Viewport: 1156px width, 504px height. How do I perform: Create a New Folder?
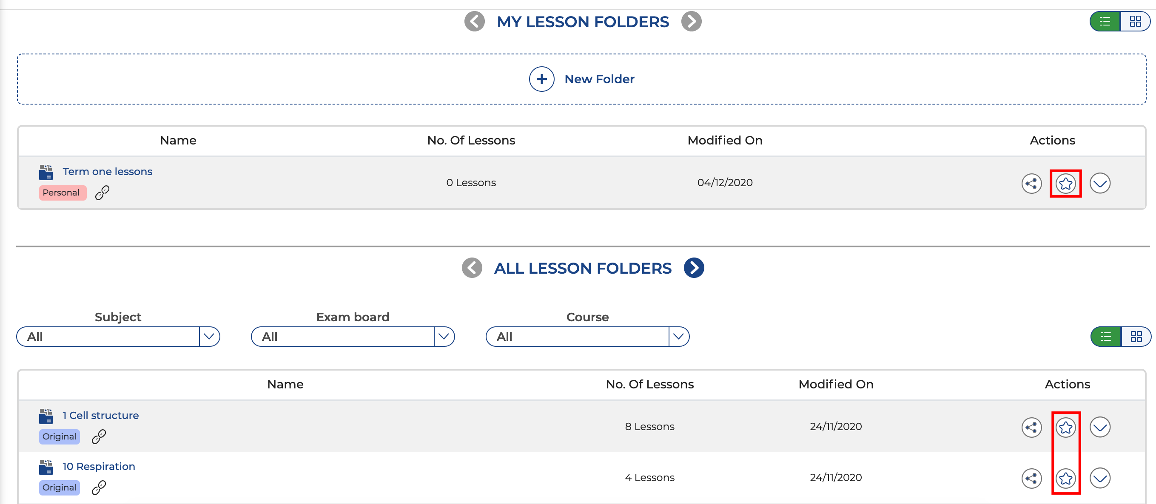click(x=581, y=79)
